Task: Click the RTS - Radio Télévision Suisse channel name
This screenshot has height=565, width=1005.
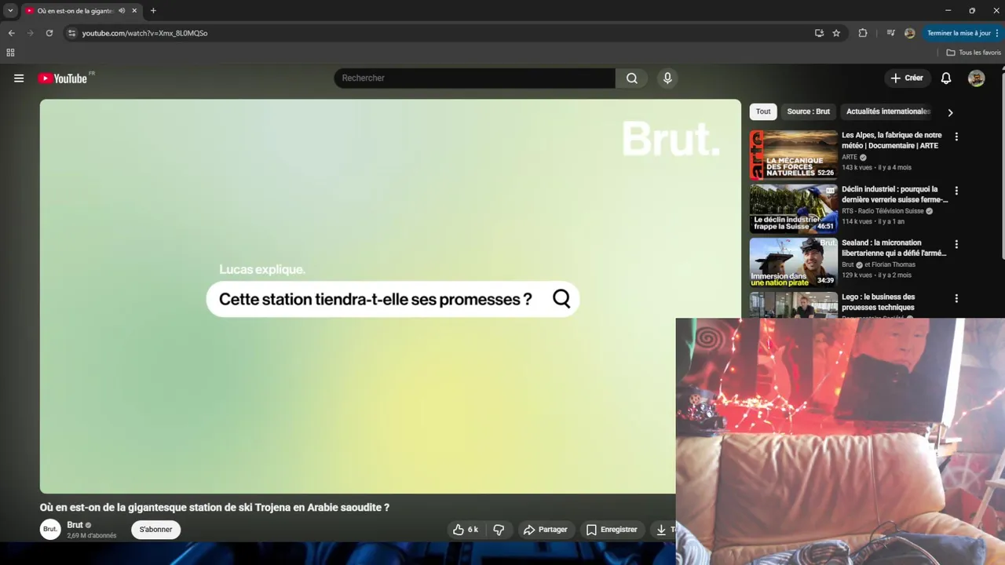Action: click(x=883, y=211)
